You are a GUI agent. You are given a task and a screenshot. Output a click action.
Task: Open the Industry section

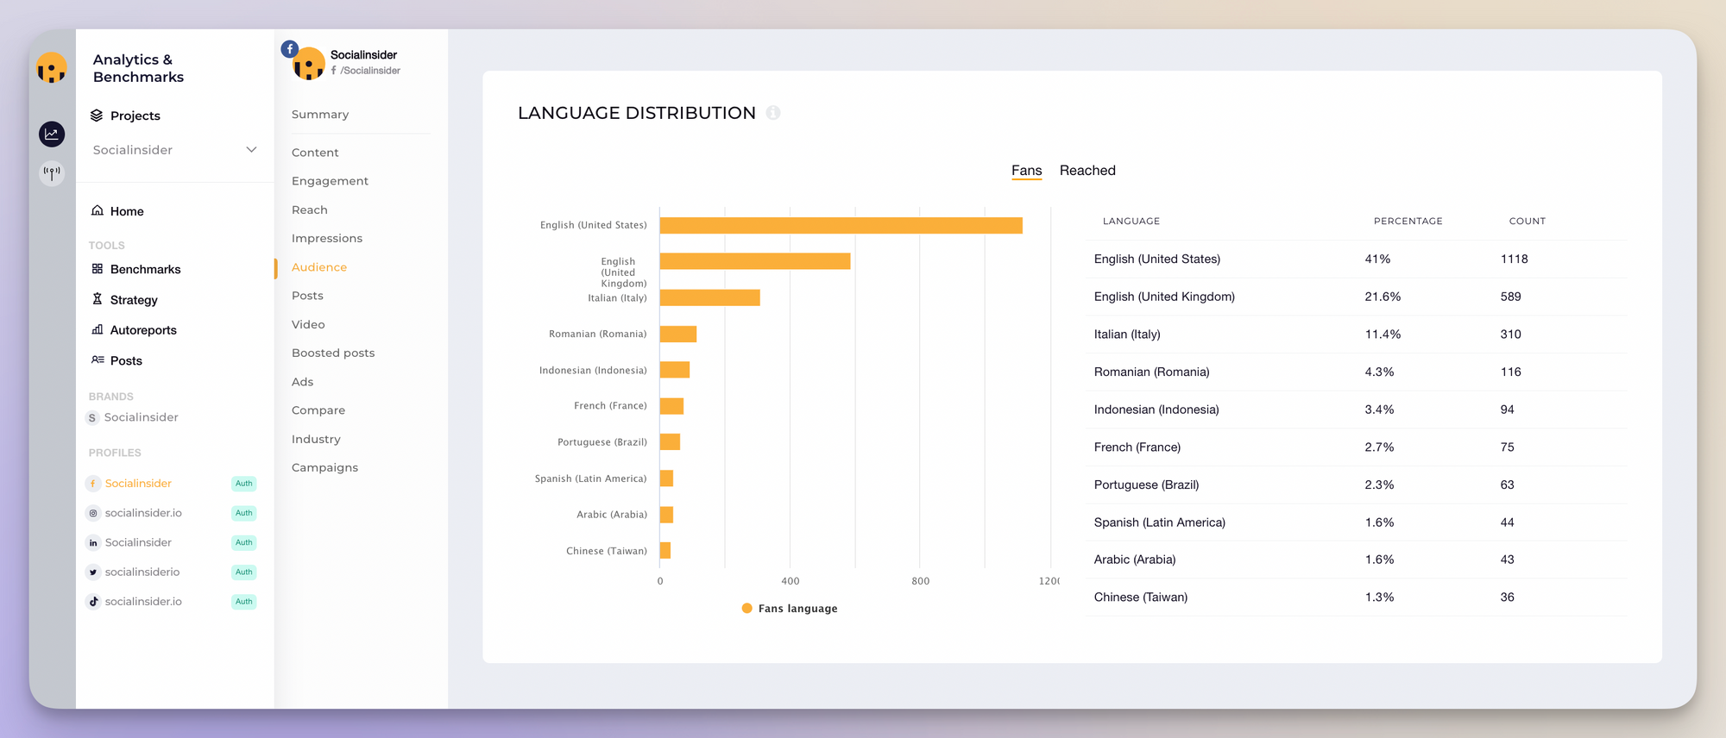316,439
